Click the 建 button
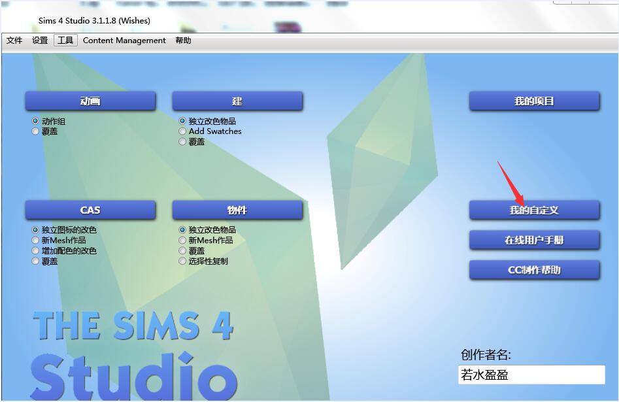This screenshot has width=619, height=402. pos(237,101)
